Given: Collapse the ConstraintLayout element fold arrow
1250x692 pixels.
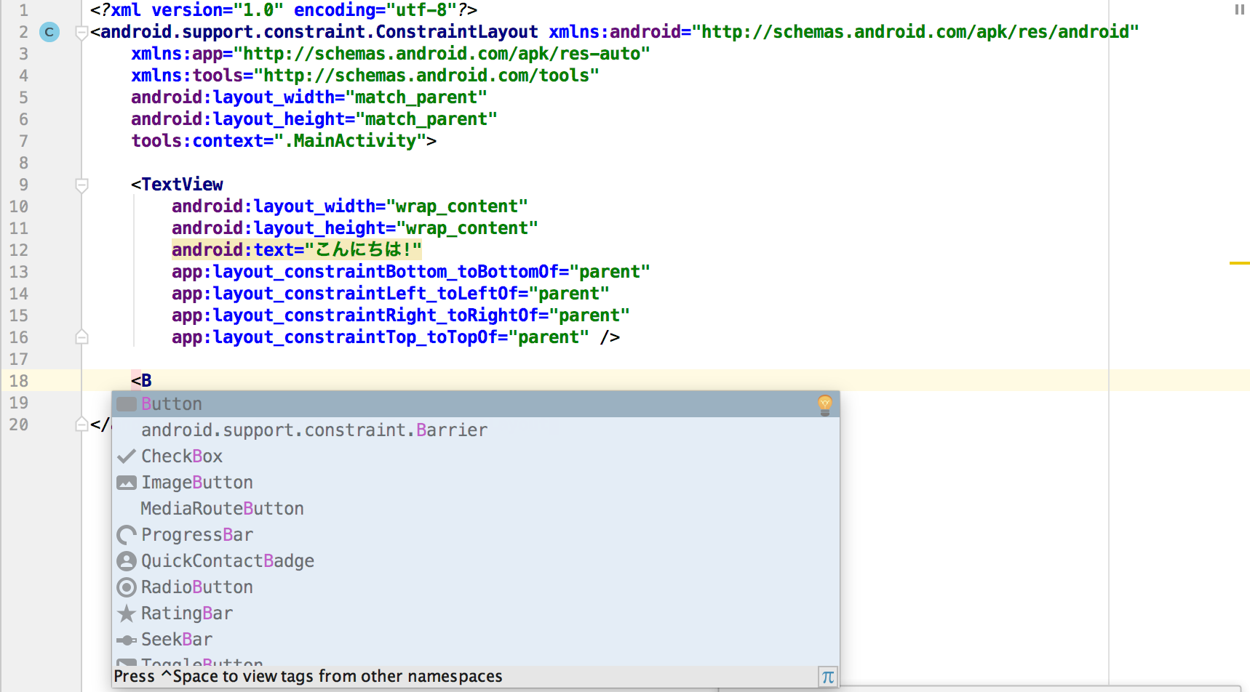Looking at the screenshot, I should 81,32.
